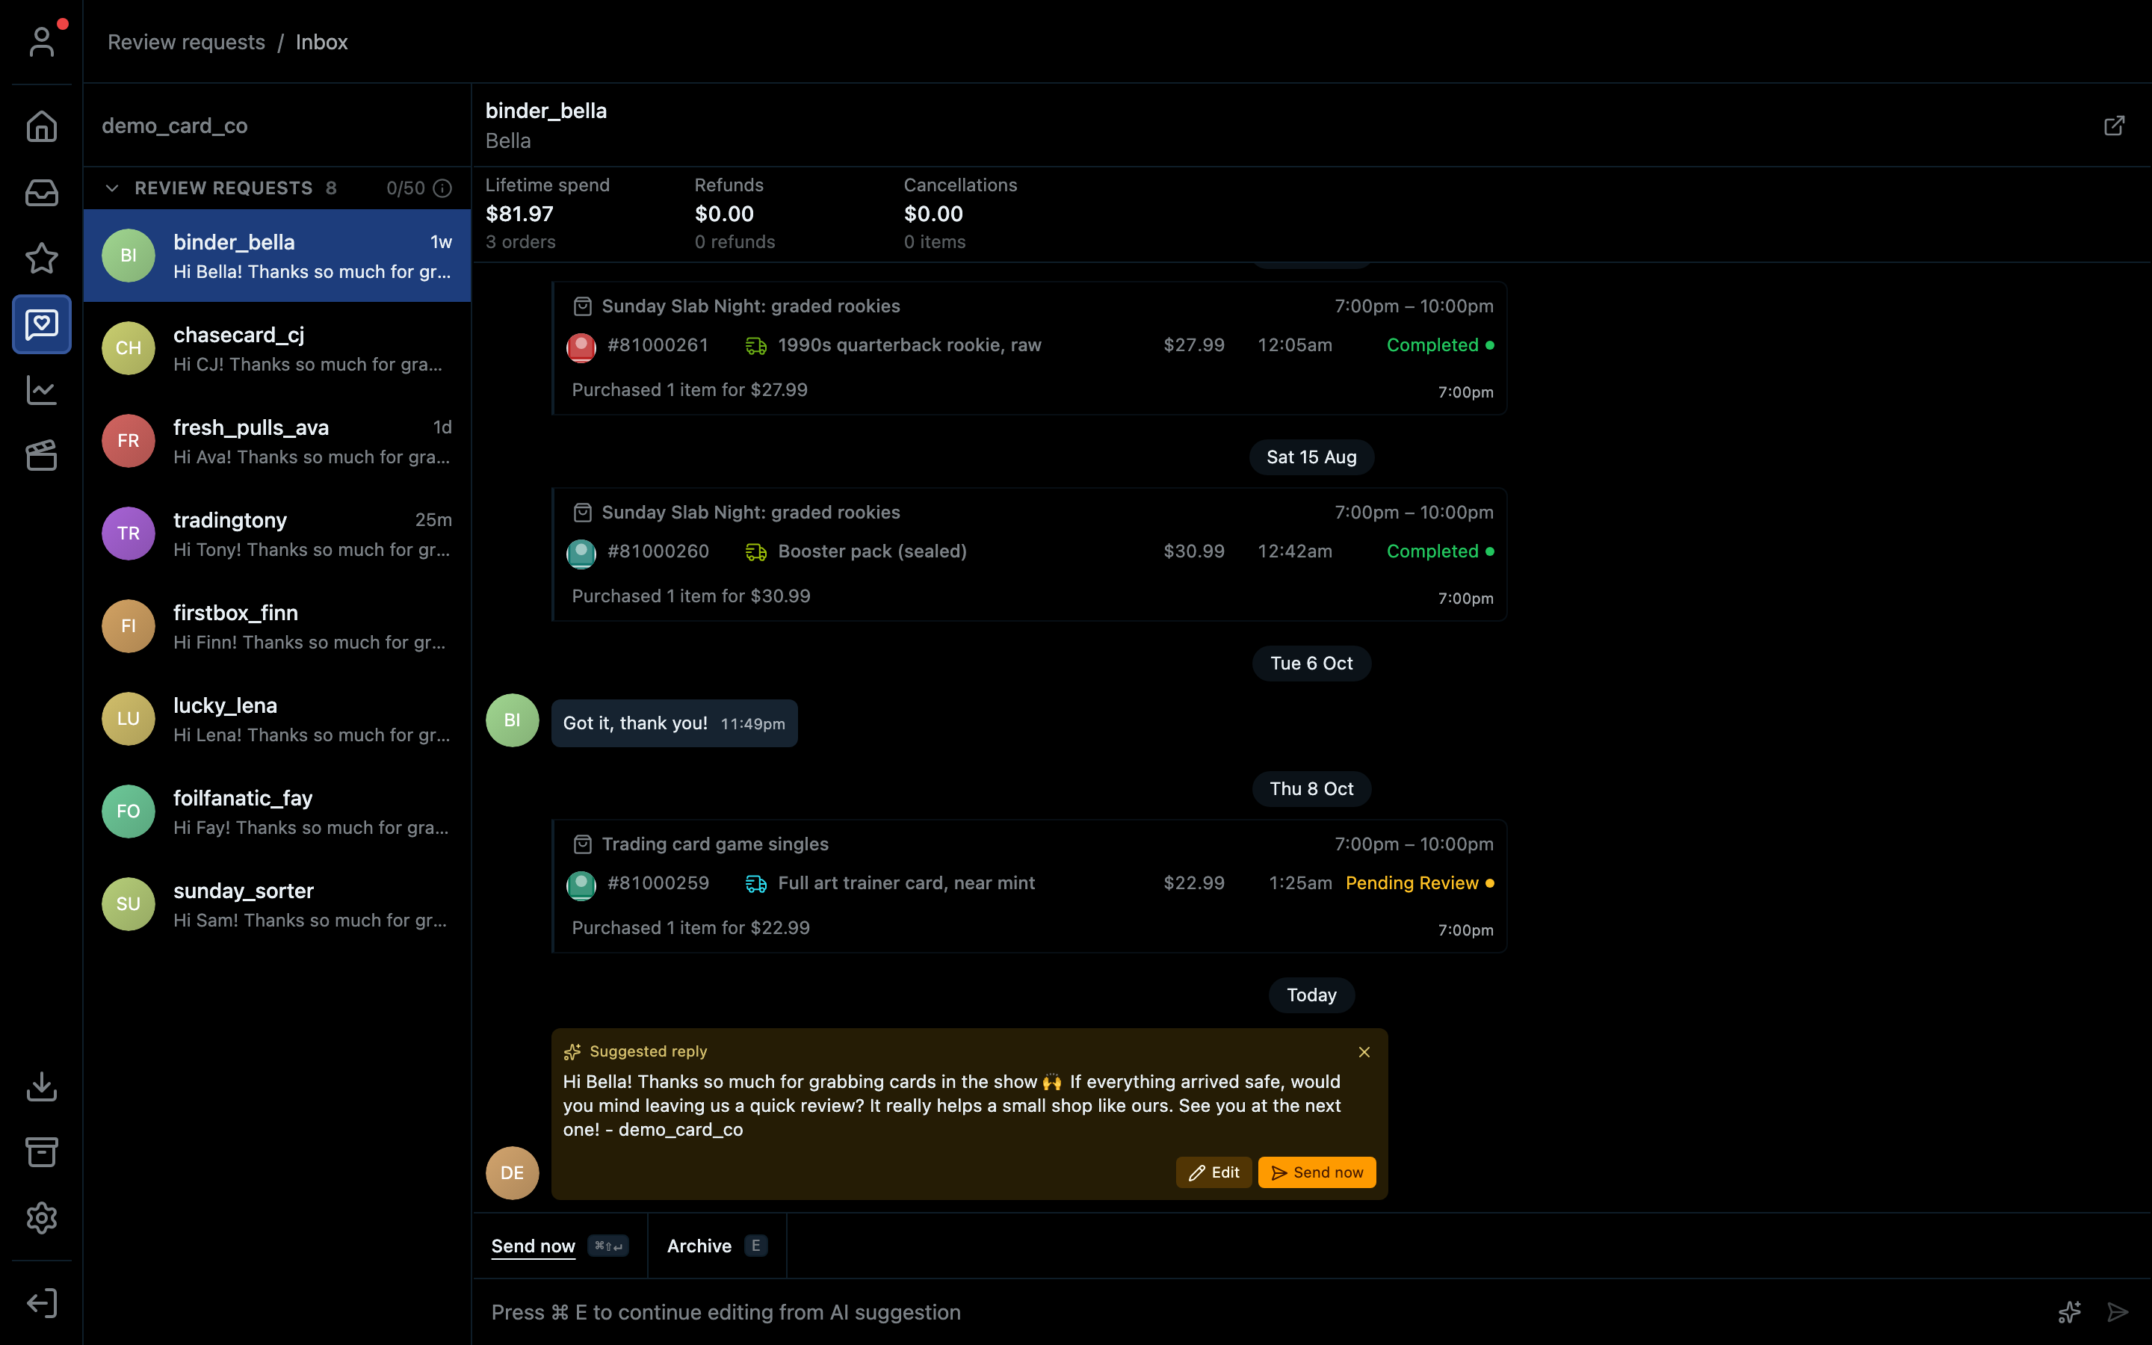
Task: Collapse the REVIEW REQUESTS section
Action: pyautogui.click(x=112, y=188)
